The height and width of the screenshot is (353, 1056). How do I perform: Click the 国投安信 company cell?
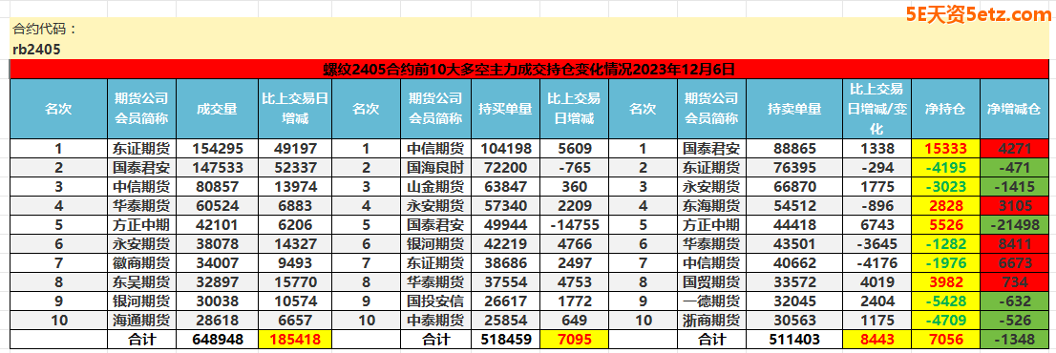click(435, 301)
